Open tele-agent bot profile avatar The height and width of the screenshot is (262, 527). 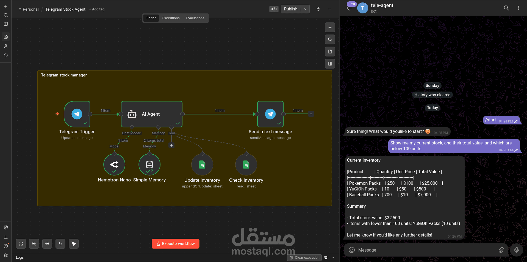(x=363, y=8)
